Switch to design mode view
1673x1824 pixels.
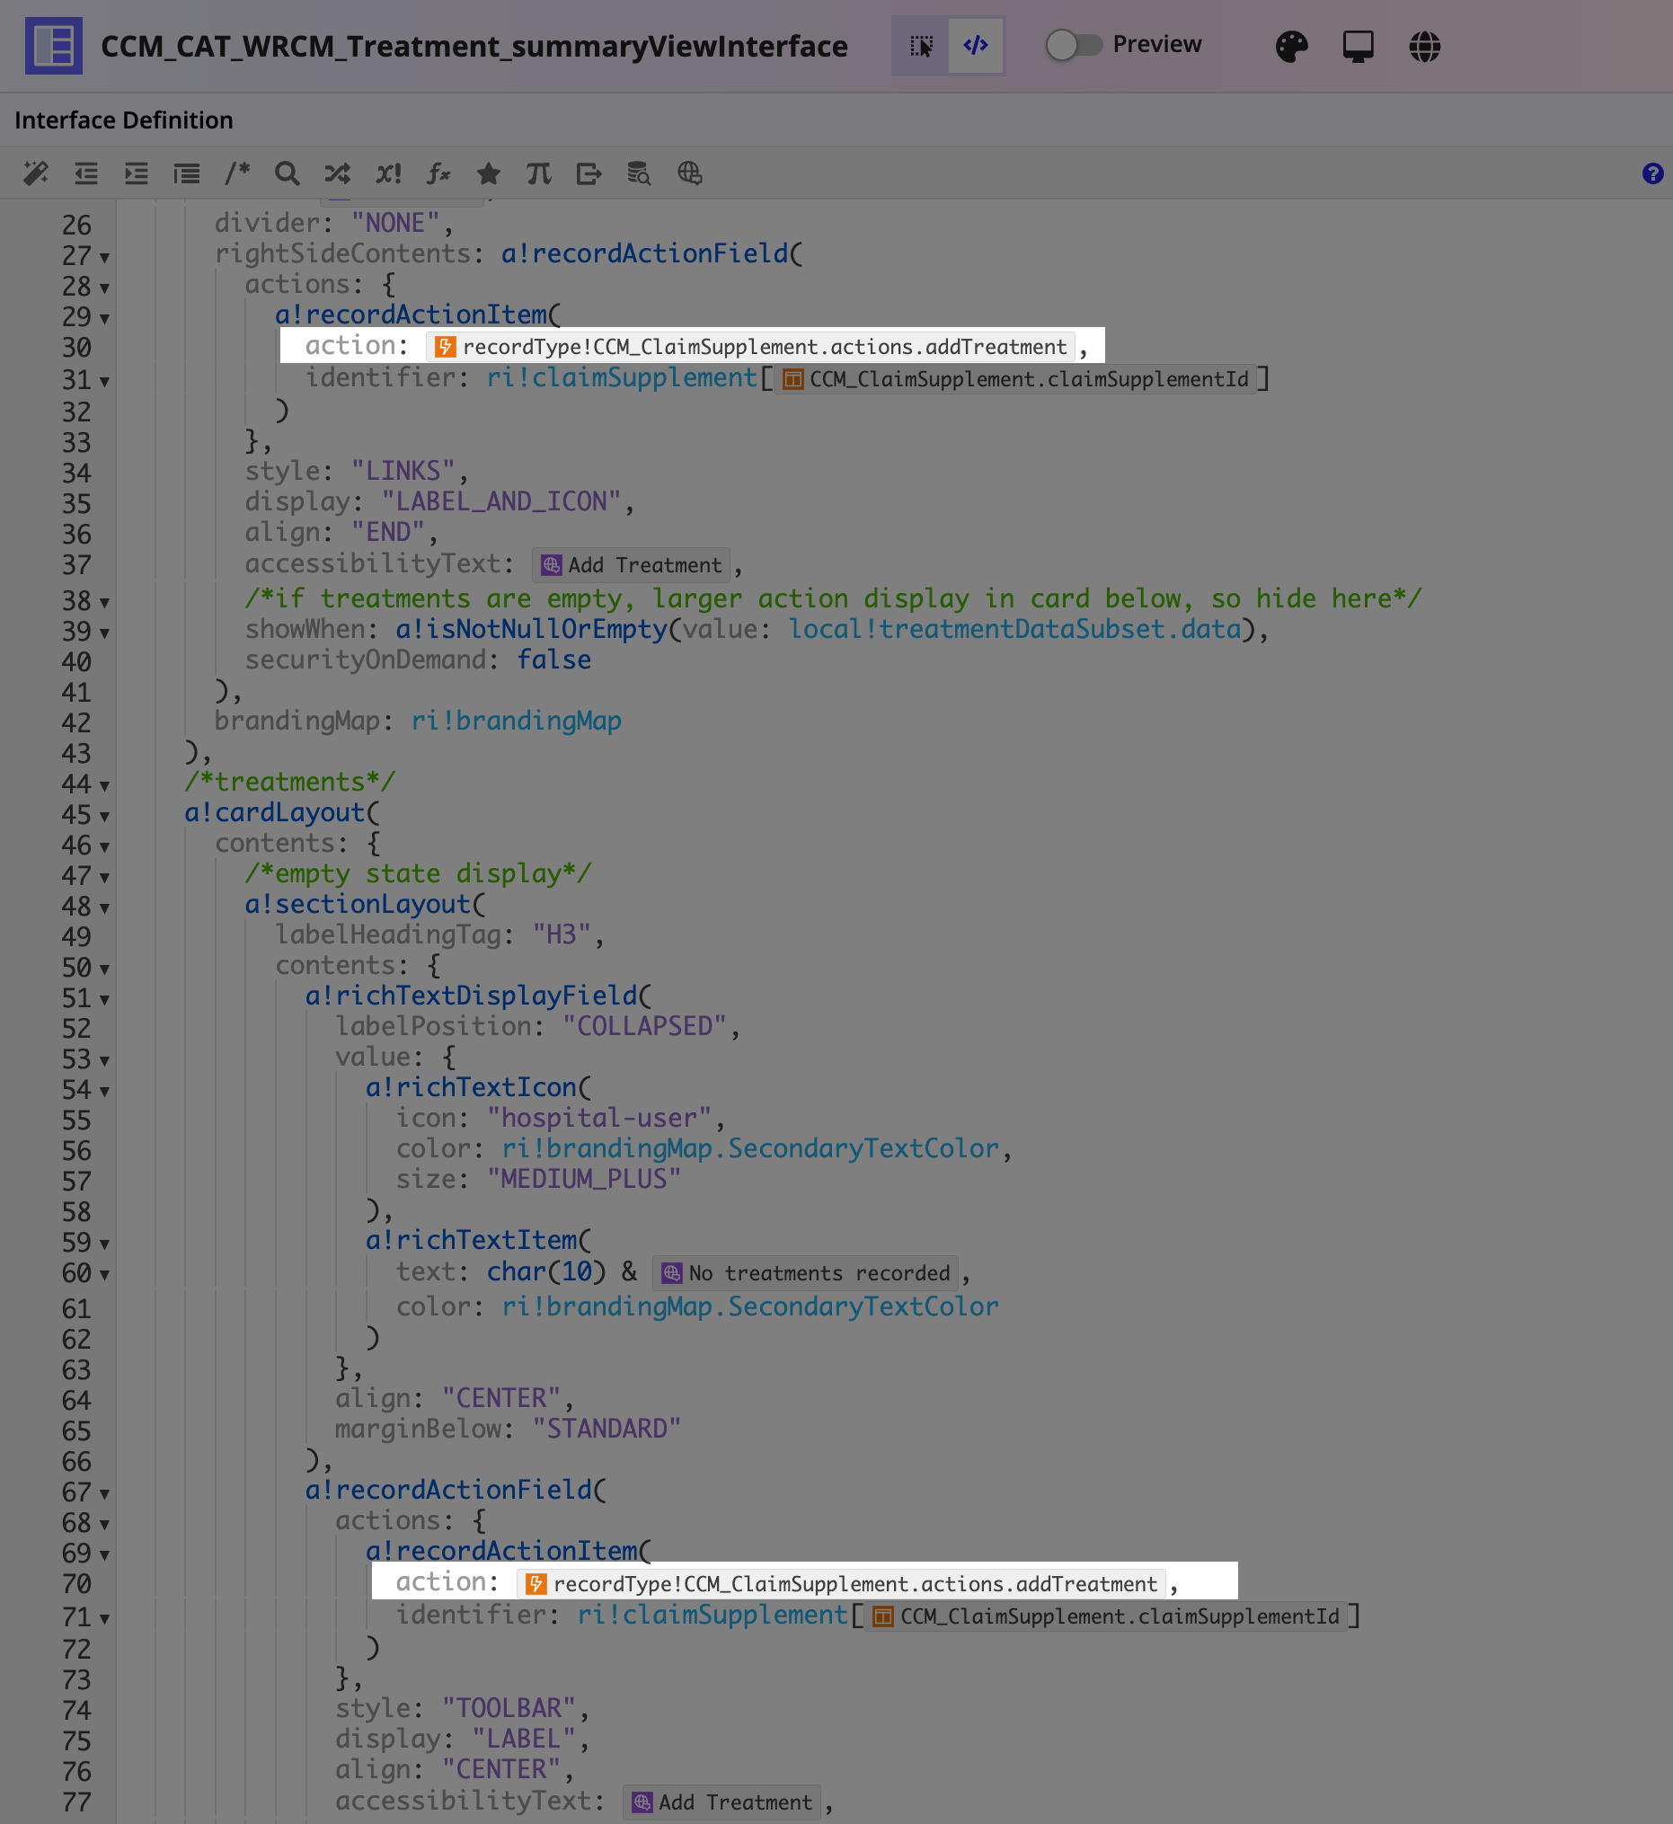point(921,45)
